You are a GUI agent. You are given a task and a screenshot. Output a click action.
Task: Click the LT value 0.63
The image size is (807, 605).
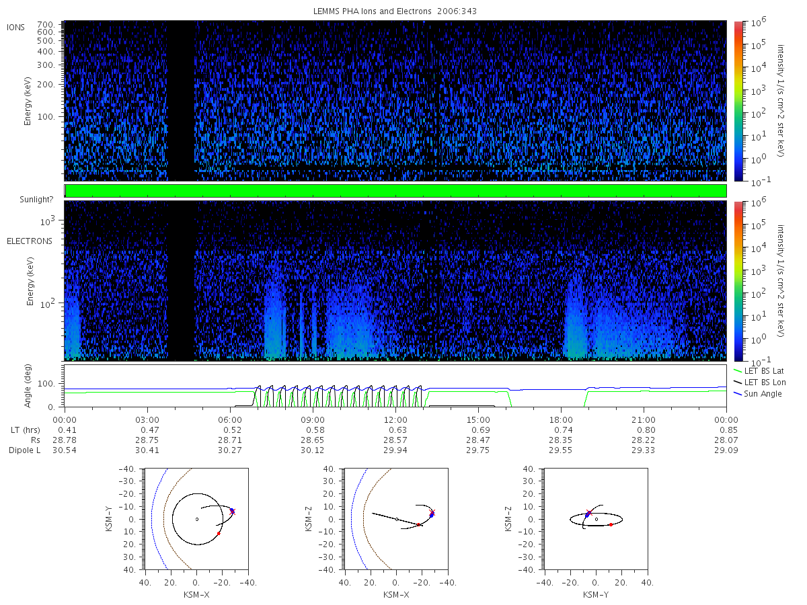point(397,430)
